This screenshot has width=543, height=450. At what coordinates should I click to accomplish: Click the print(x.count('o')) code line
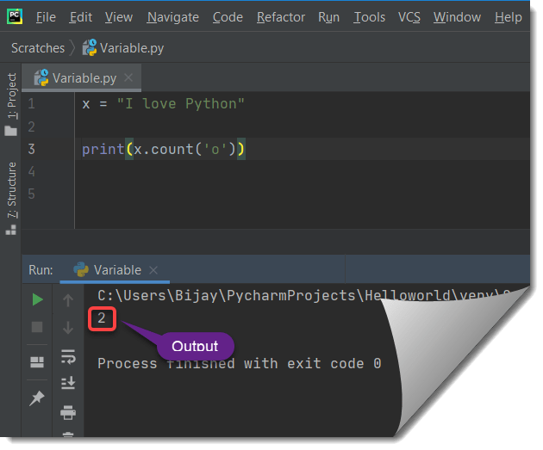[164, 150]
